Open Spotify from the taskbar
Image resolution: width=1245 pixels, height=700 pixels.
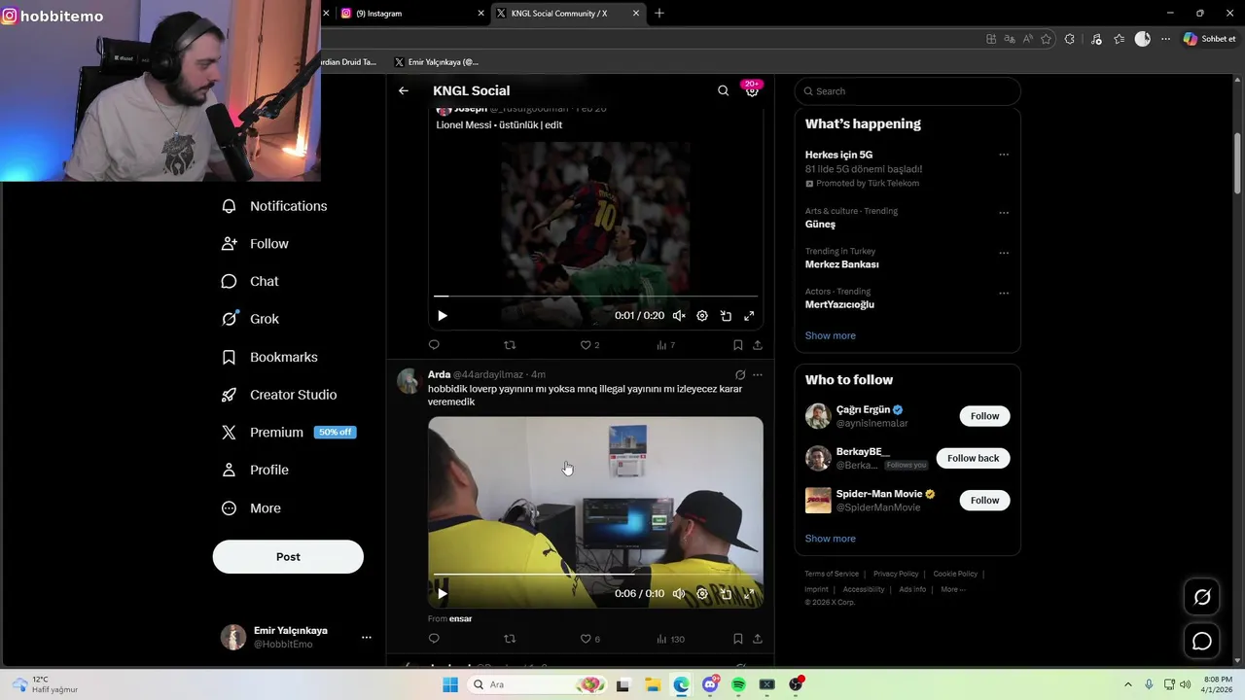(738, 684)
